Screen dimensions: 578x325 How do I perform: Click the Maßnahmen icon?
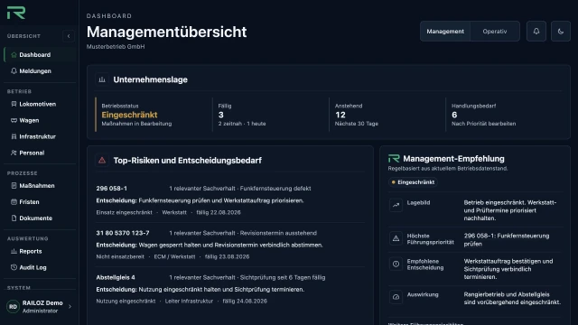click(x=14, y=186)
